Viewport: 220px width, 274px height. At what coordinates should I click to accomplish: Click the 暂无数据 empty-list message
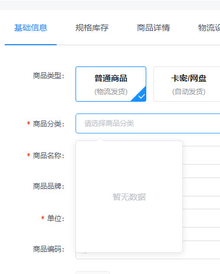[x=129, y=197]
